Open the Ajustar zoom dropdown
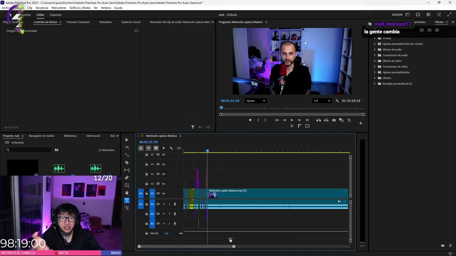 point(256,101)
